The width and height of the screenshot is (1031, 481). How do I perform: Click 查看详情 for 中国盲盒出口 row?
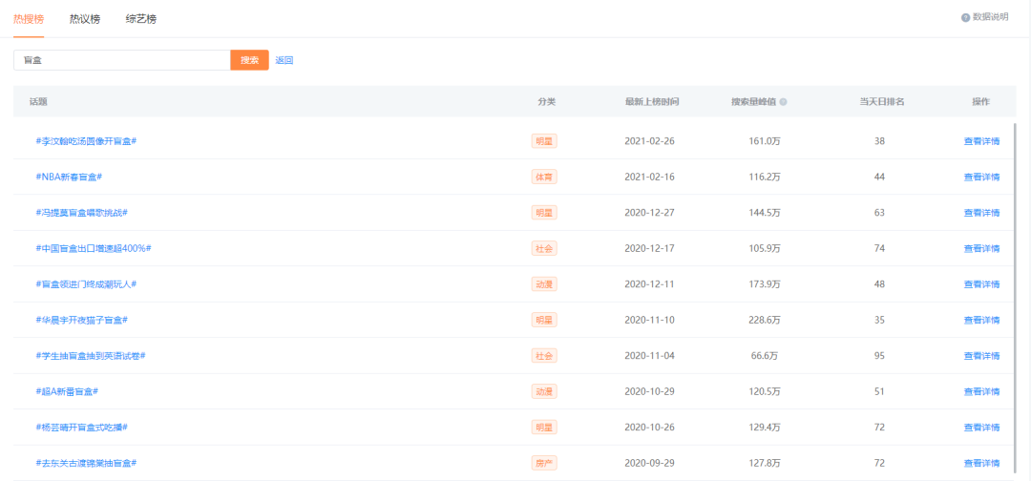tap(981, 248)
